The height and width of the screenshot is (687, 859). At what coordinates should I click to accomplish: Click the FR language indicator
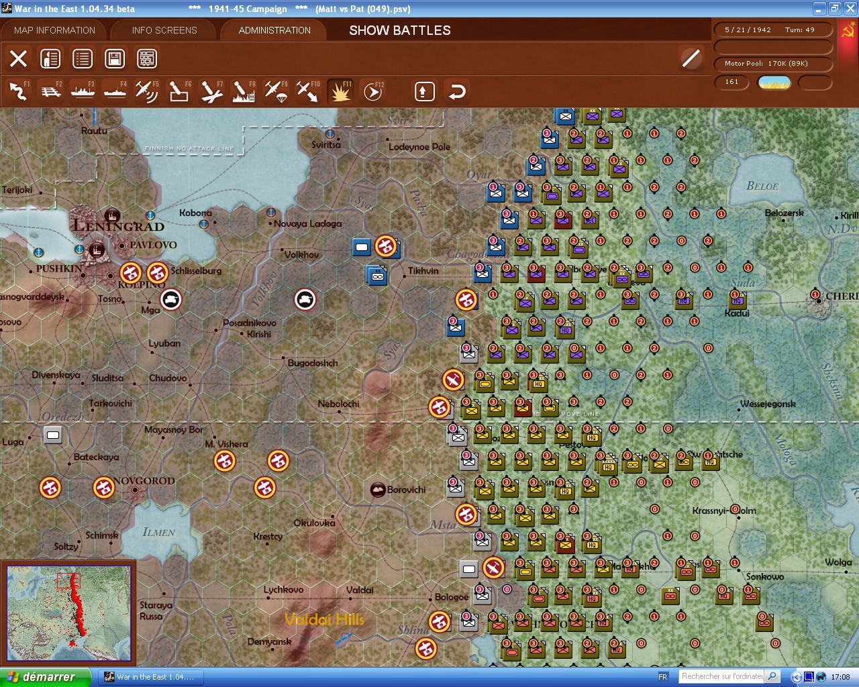tap(663, 677)
